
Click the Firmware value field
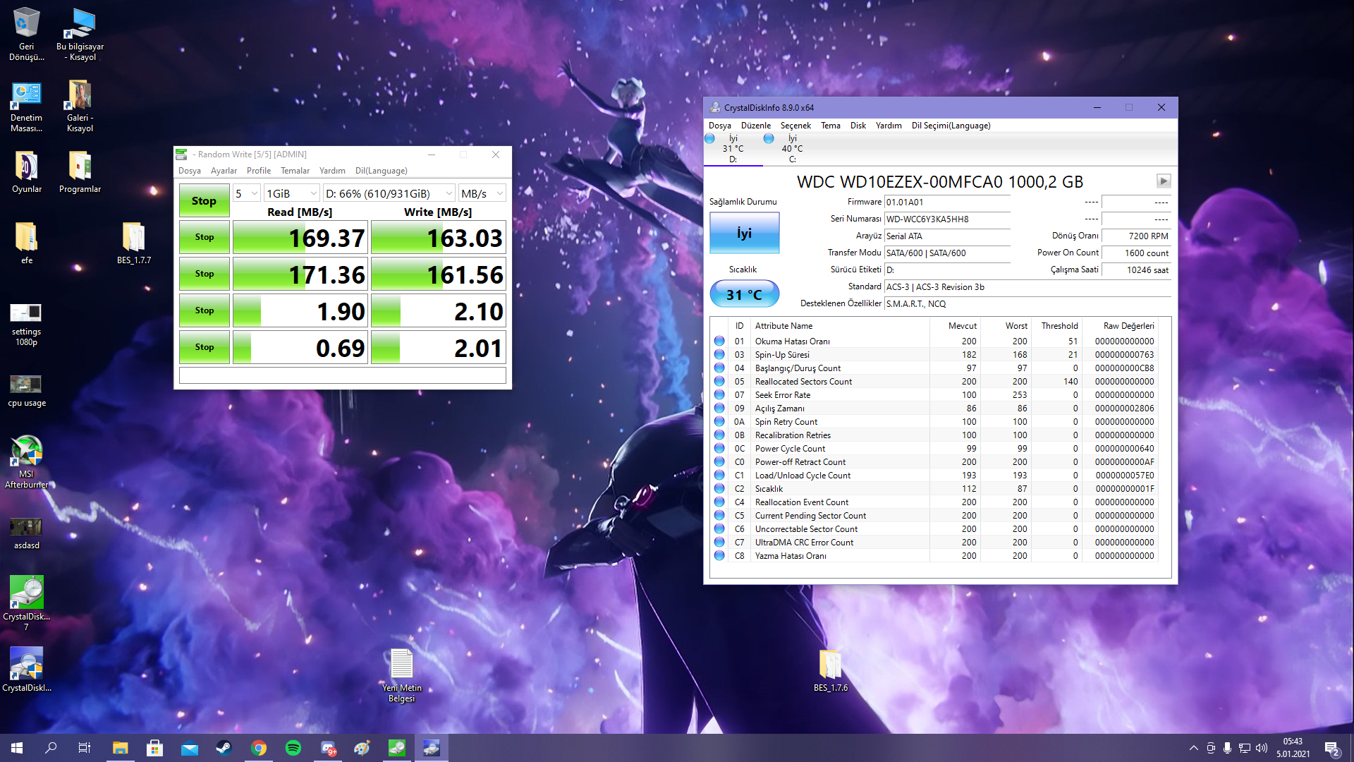point(947,202)
